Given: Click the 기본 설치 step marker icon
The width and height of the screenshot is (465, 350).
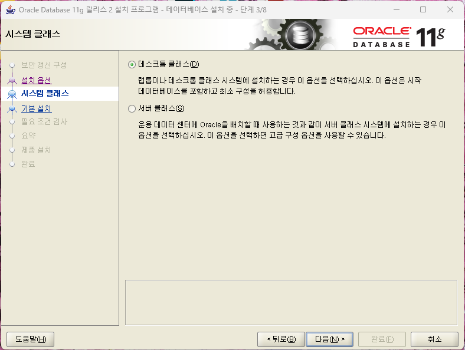Looking at the screenshot, I should [x=12, y=109].
